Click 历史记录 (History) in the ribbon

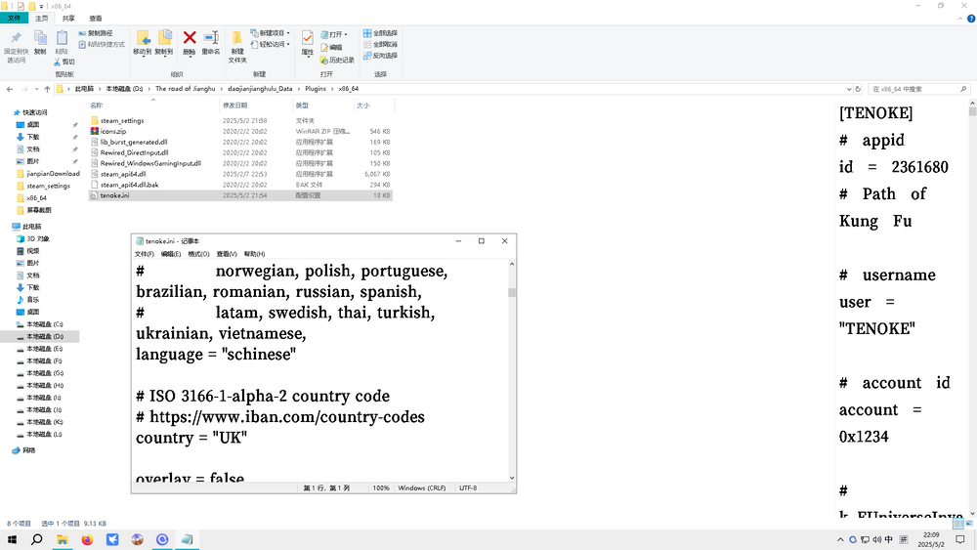click(337, 60)
